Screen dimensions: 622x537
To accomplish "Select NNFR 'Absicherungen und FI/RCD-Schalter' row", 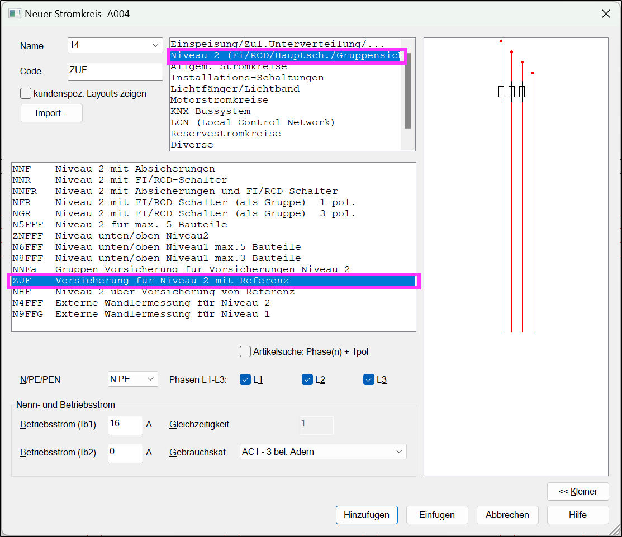I will click(x=214, y=191).
